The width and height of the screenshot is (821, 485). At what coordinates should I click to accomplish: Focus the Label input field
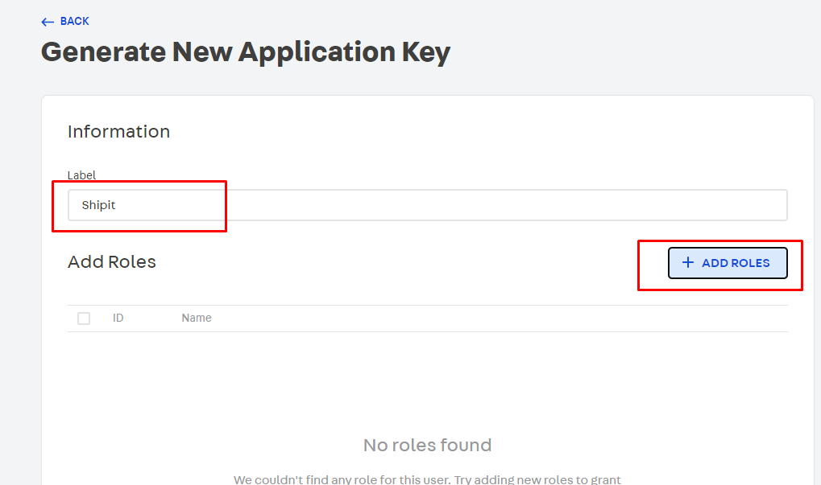click(x=427, y=205)
